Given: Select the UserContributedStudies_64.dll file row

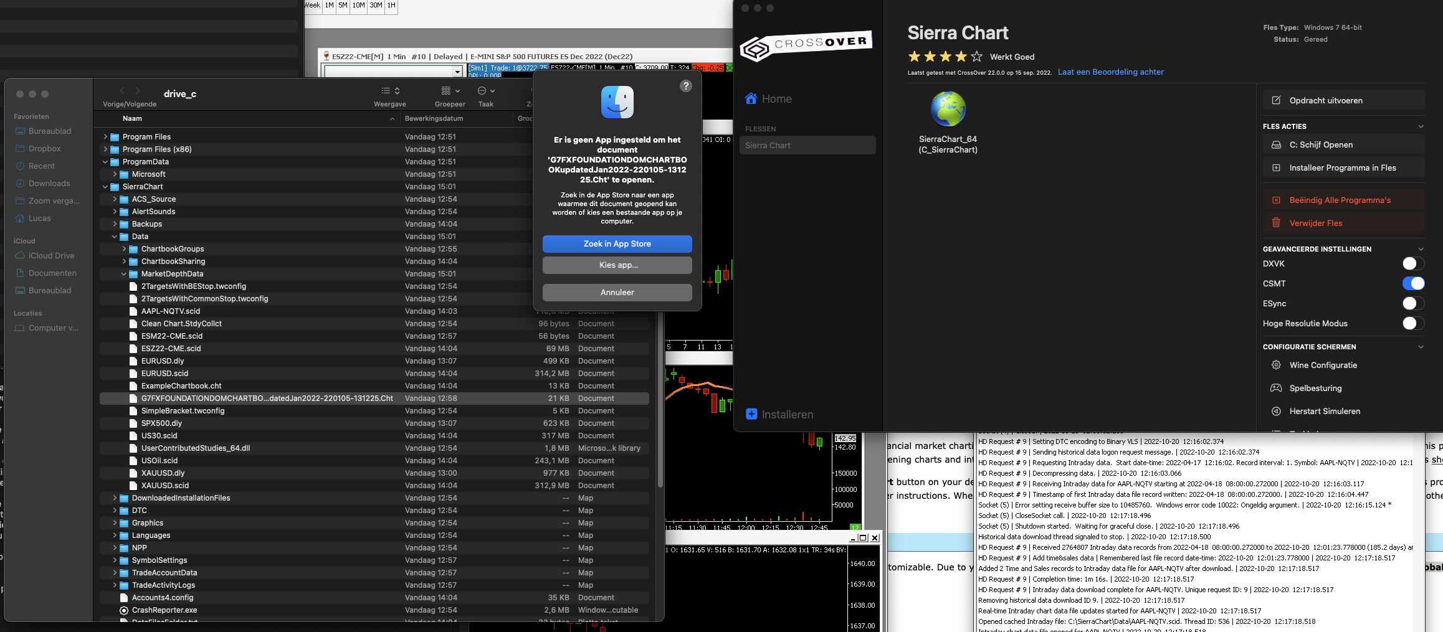Looking at the screenshot, I should click(374, 448).
